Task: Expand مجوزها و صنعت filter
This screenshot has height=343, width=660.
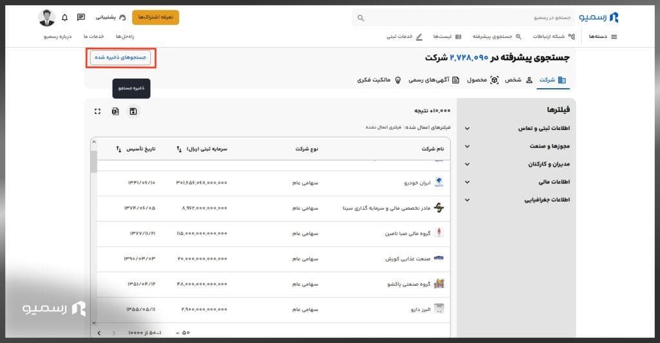Action: [517, 146]
